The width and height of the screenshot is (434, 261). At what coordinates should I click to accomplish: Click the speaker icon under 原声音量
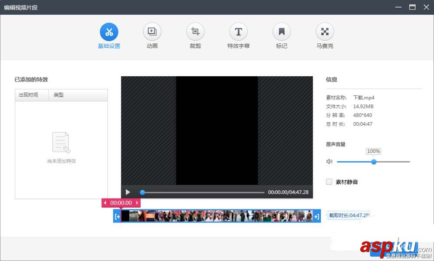click(x=329, y=161)
